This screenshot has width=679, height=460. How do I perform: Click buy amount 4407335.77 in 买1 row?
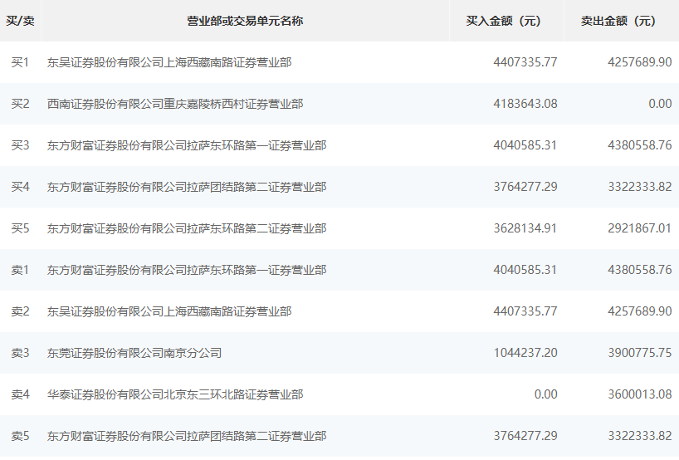click(x=525, y=62)
